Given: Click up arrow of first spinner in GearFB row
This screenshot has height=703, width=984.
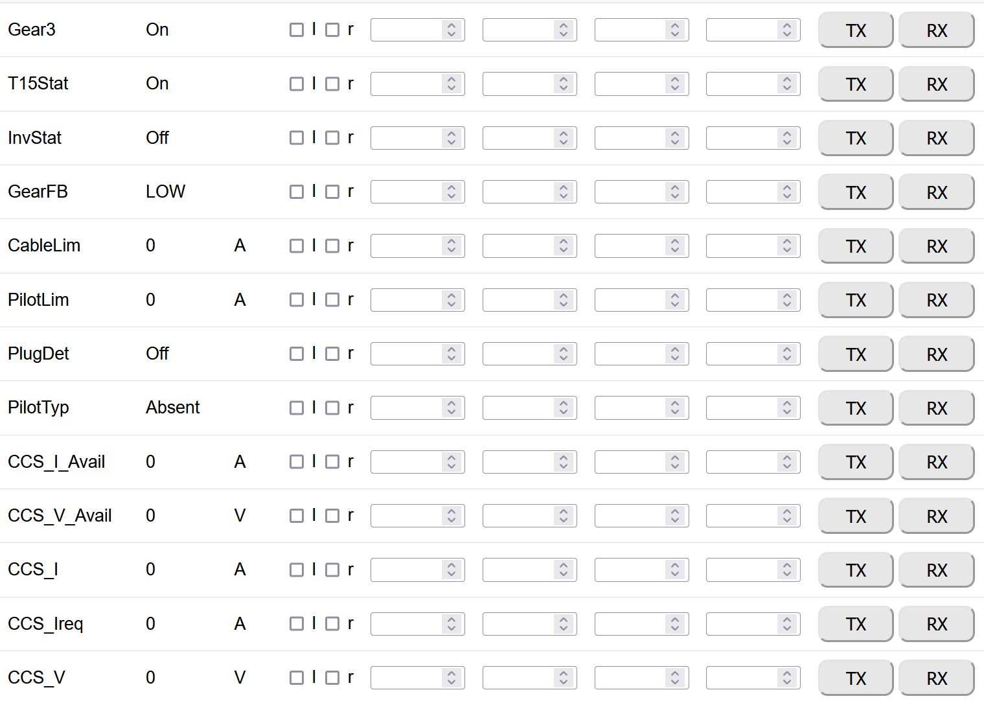Looking at the screenshot, I should (452, 188).
